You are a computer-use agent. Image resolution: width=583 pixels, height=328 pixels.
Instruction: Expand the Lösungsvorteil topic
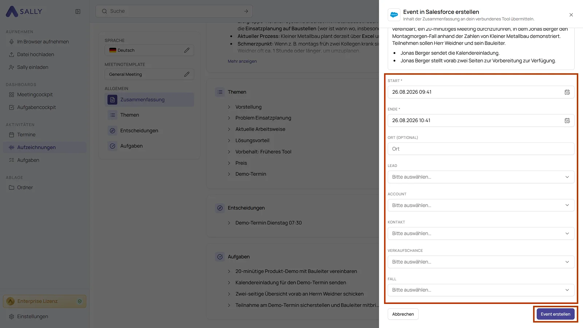tap(229, 141)
